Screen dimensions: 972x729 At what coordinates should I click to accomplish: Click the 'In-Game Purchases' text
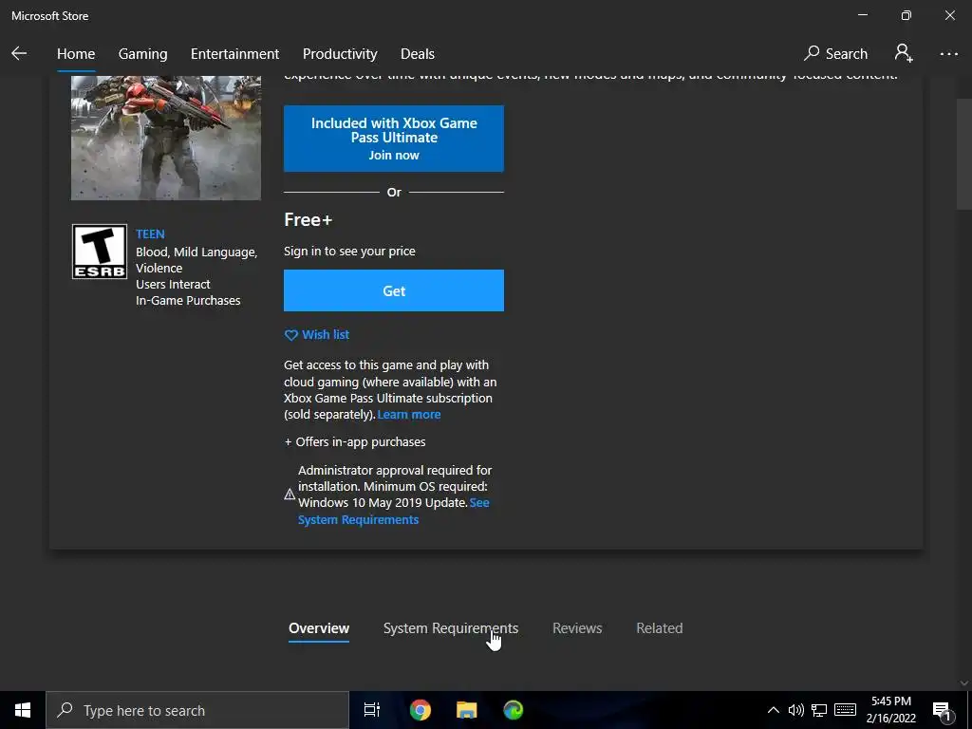[188, 301]
